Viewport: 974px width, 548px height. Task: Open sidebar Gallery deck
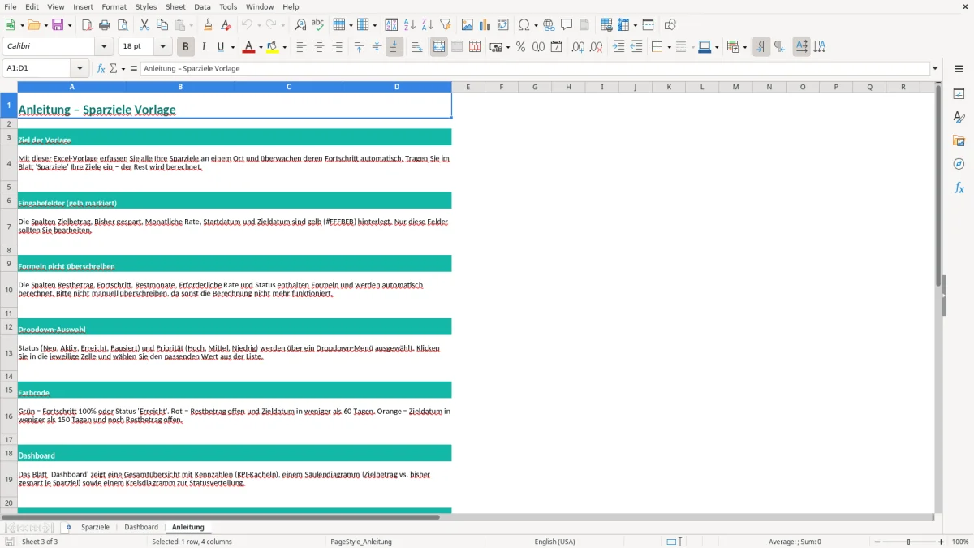point(959,141)
